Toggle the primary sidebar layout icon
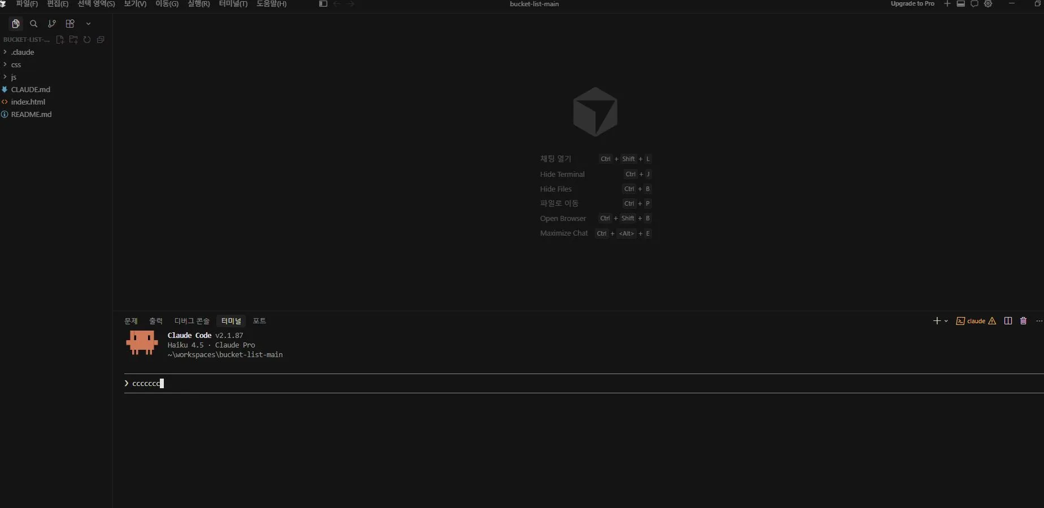 (x=323, y=4)
